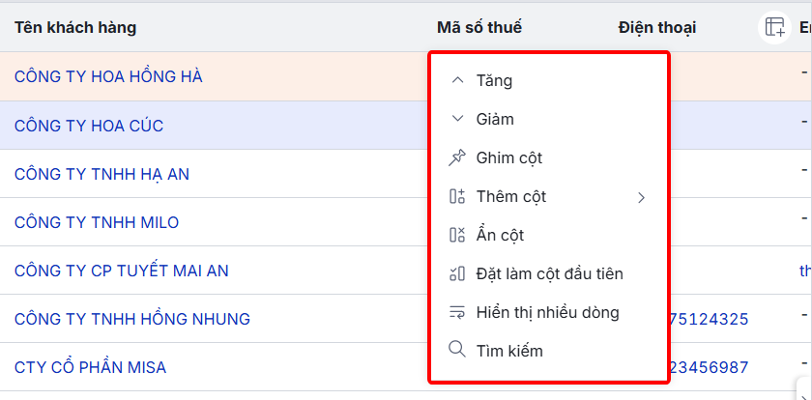Select the Tăng sort option

(494, 81)
